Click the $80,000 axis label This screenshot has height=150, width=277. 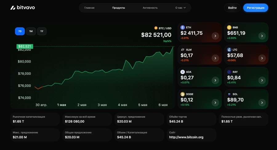tap(24, 61)
